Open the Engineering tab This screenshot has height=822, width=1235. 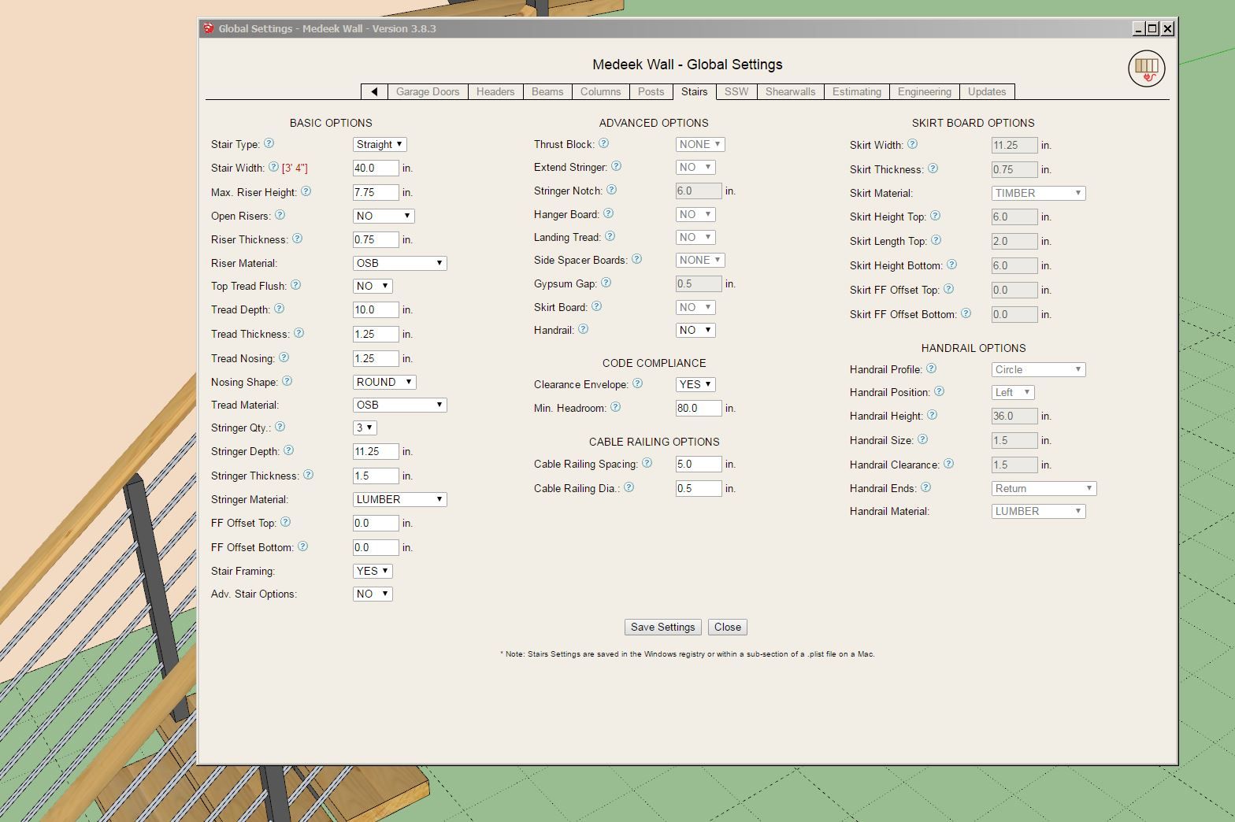[x=925, y=91]
